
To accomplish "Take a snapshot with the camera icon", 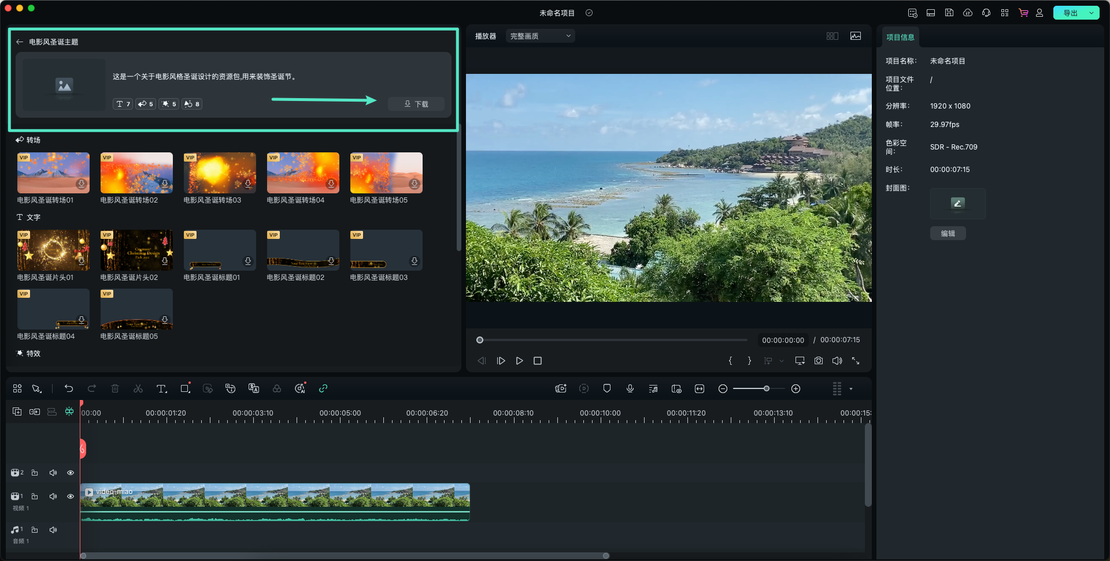I will coord(819,361).
